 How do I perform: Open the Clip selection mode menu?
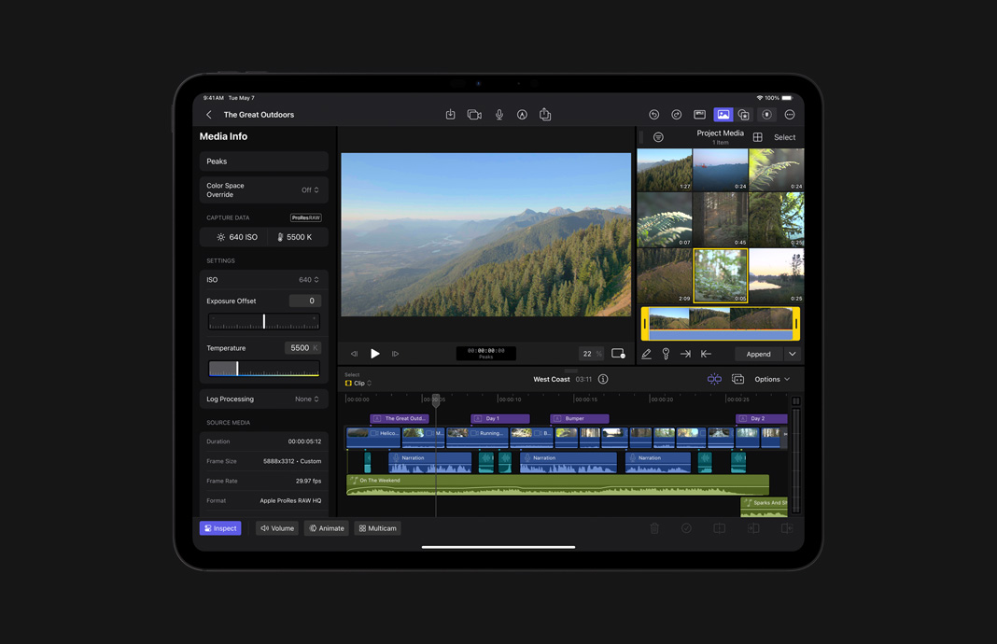point(358,383)
